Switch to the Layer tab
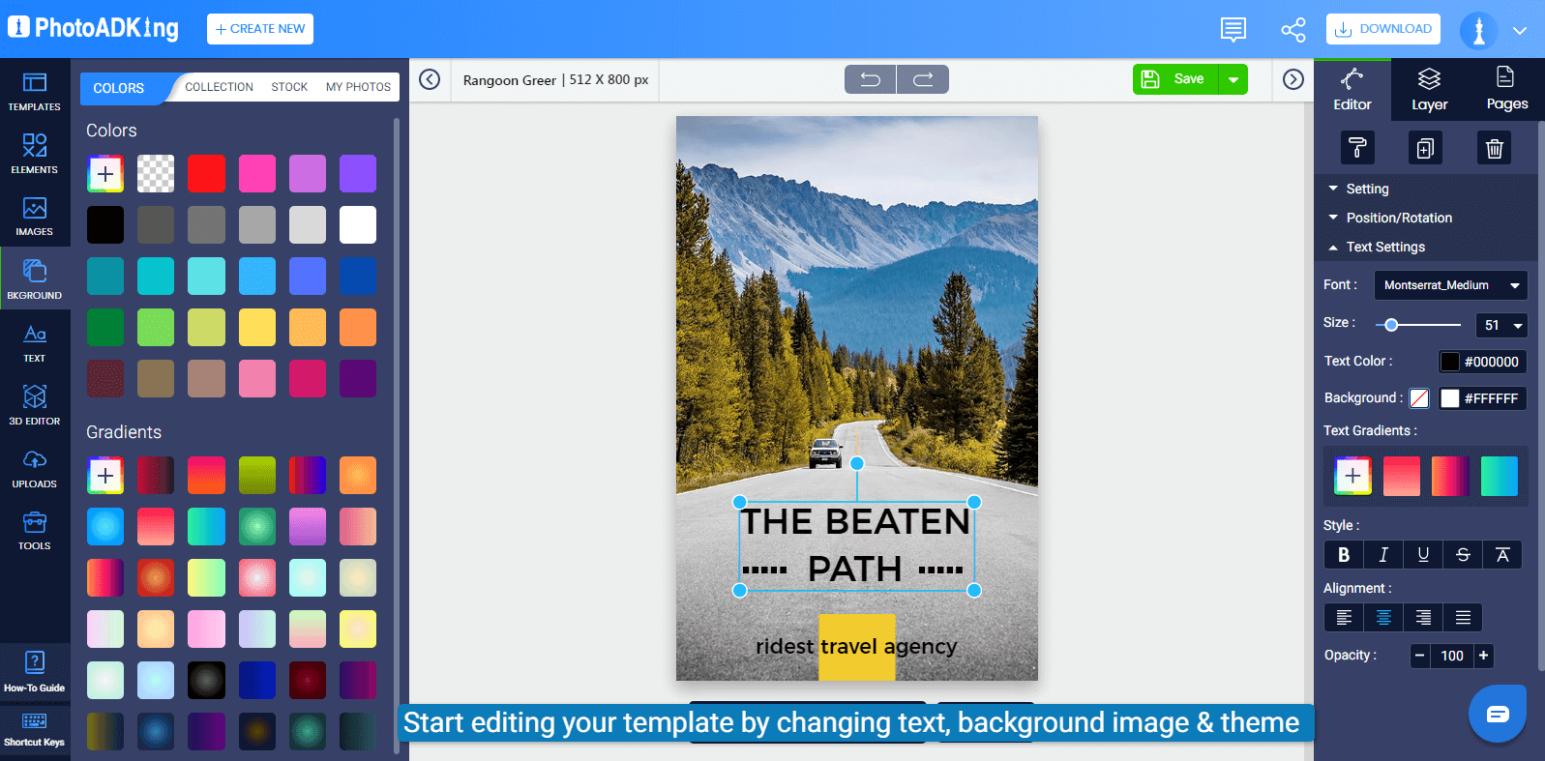 (1429, 90)
